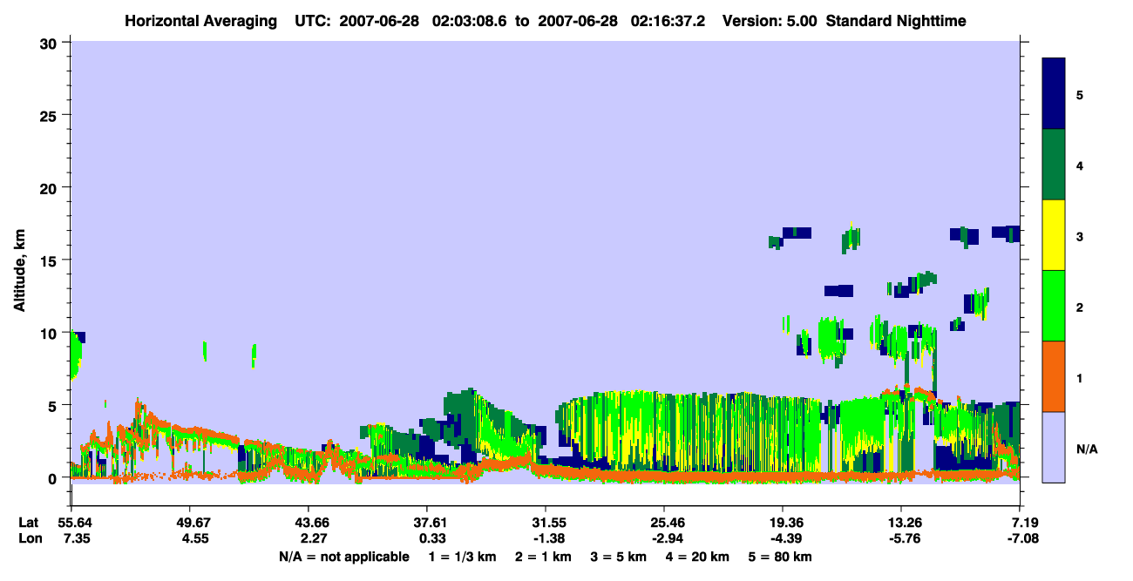Click the bright green level 2 color swatch
The image size is (1133, 581).
pos(1054,305)
